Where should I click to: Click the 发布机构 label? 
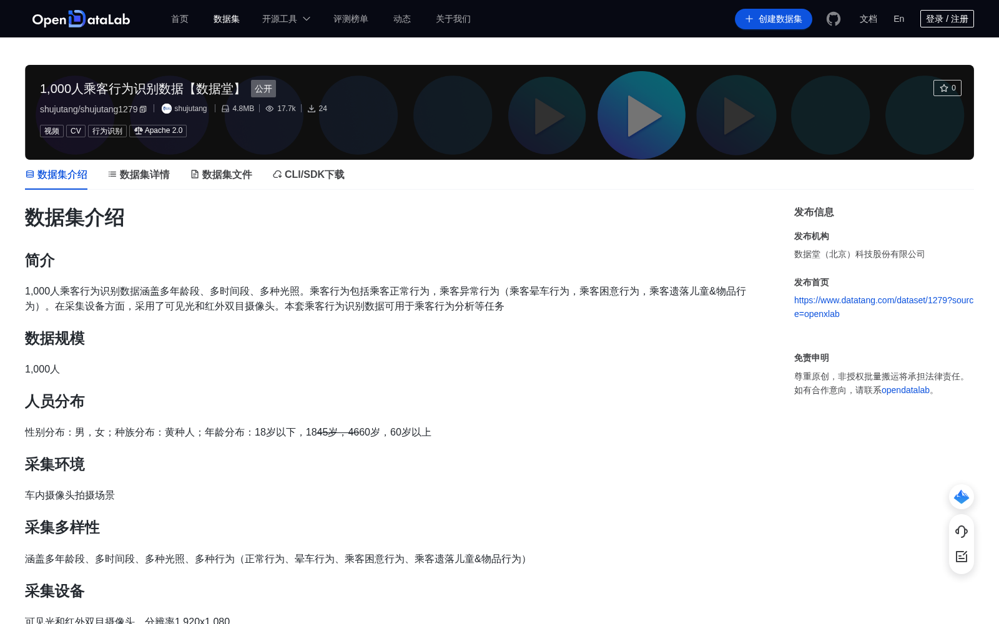click(x=812, y=236)
